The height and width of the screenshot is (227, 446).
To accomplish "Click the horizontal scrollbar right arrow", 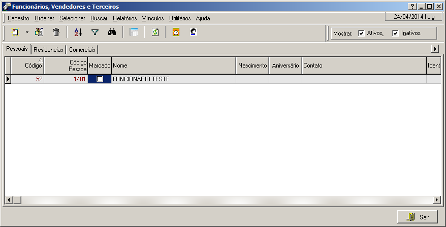I will tap(437, 200).
